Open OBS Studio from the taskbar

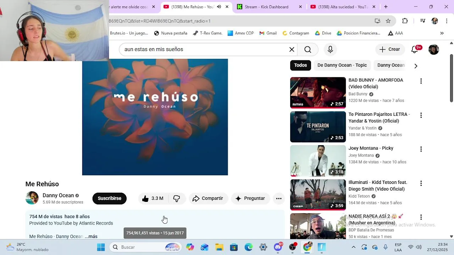point(293,247)
